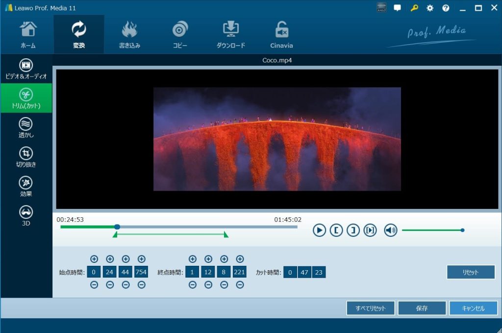Open the トリム(カット) trim tool
The image size is (502, 333).
[26, 98]
